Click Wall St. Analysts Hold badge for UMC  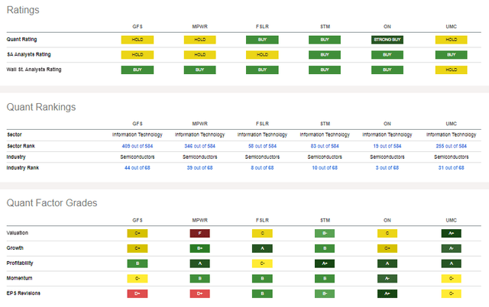[452, 69]
